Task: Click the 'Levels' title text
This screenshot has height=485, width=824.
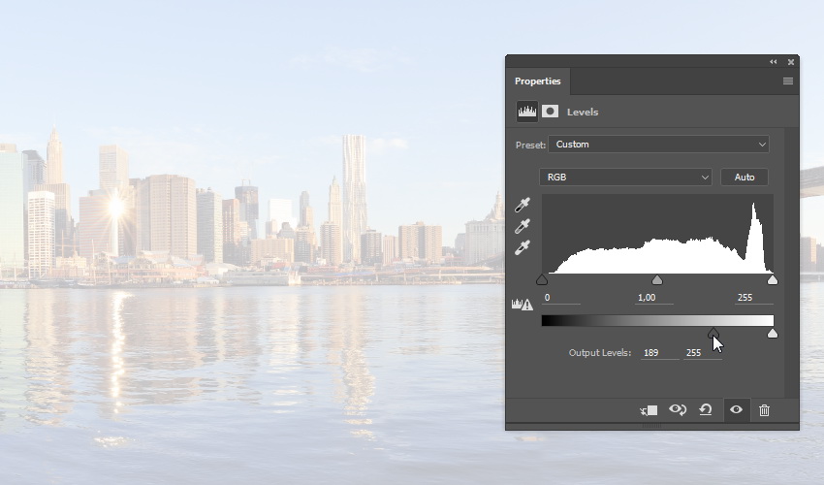Action: [x=583, y=113]
